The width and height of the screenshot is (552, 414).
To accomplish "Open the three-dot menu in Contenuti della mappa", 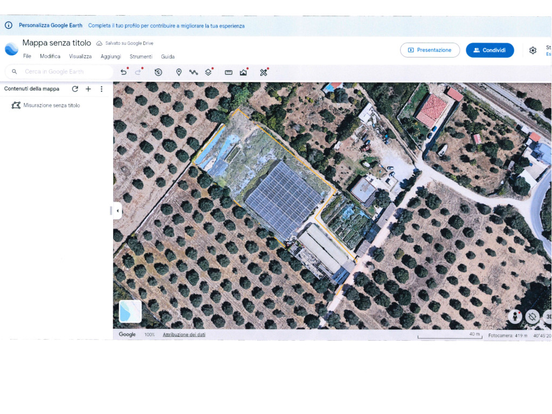I will pyautogui.click(x=101, y=89).
